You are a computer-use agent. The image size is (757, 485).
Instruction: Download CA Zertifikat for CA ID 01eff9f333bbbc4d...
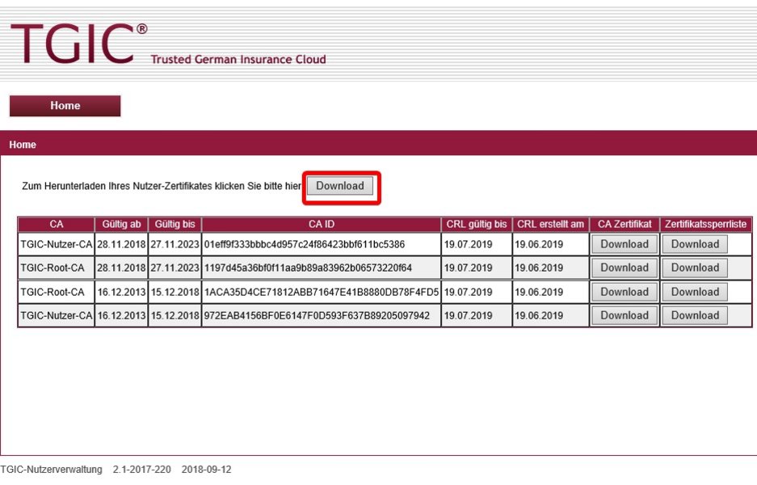point(625,244)
